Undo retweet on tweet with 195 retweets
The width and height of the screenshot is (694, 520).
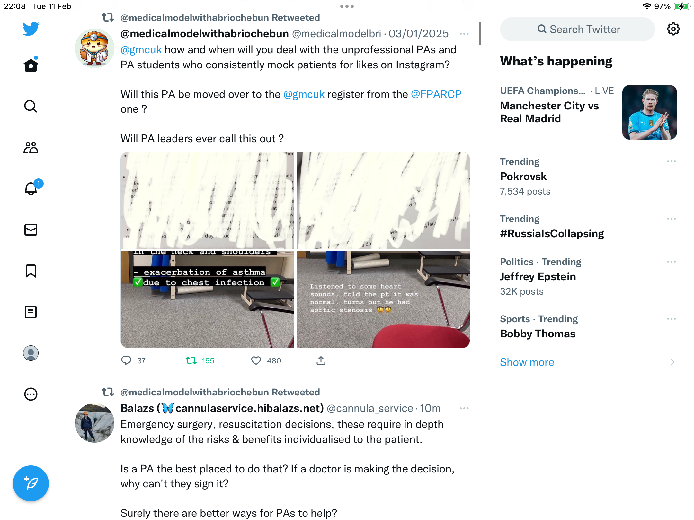click(x=191, y=361)
